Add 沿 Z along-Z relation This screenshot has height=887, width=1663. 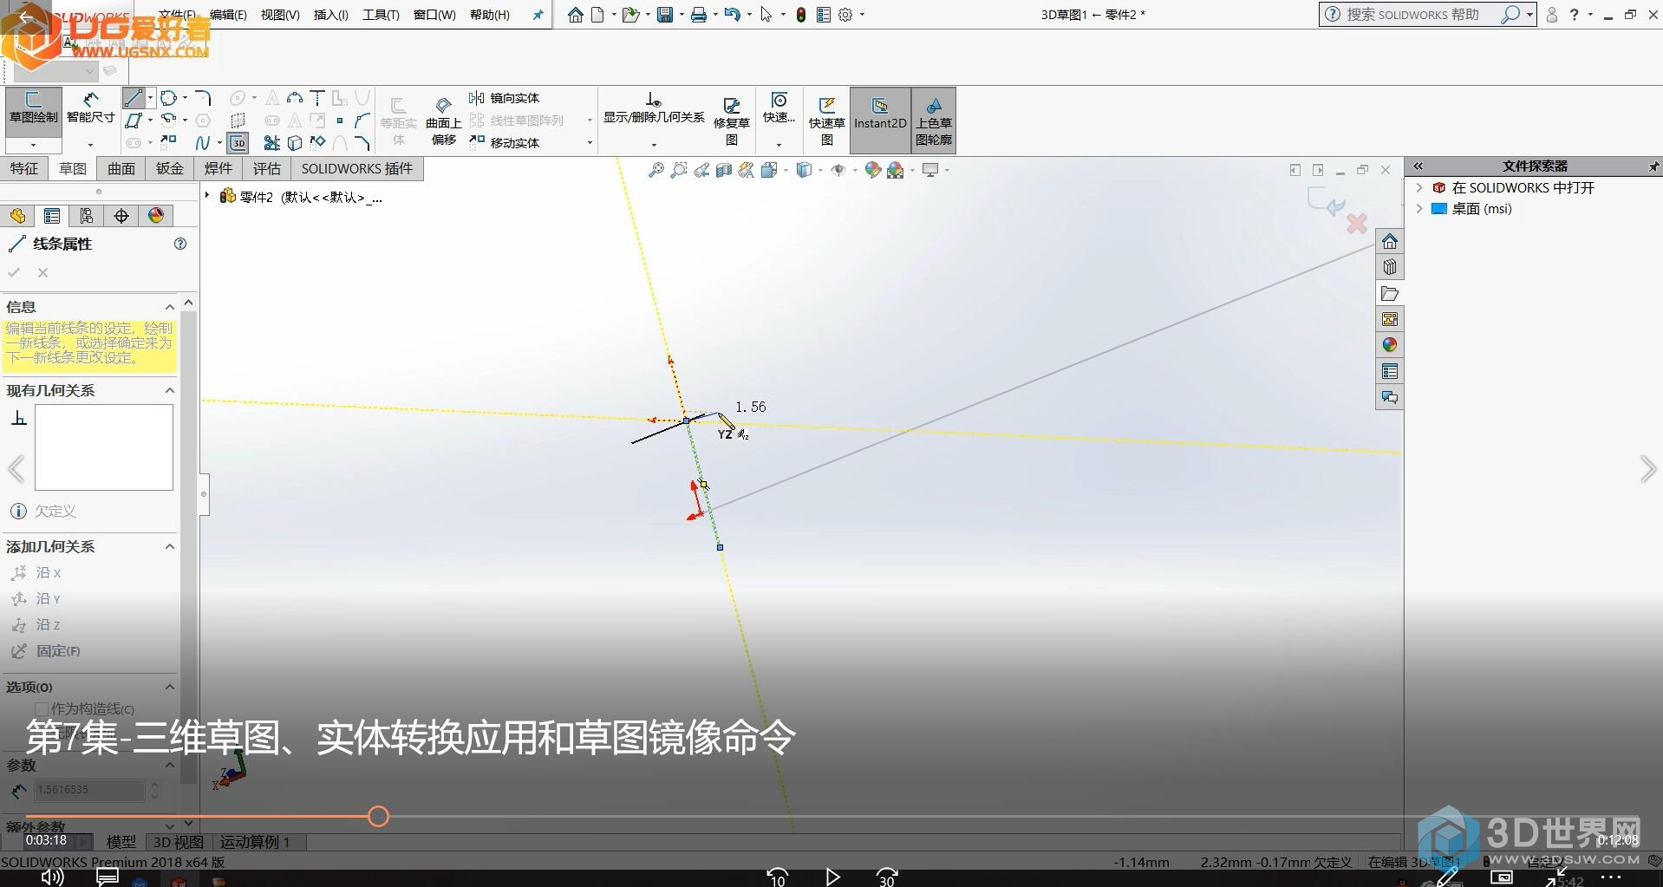(x=36, y=625)
